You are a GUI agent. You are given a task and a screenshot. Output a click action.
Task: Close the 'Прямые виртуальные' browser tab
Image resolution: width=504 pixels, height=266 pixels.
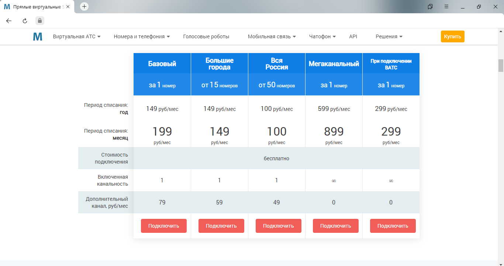pos(68,7)
